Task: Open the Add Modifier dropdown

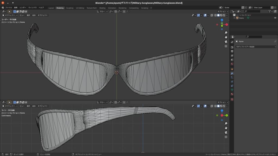Action: pos(256,47)
